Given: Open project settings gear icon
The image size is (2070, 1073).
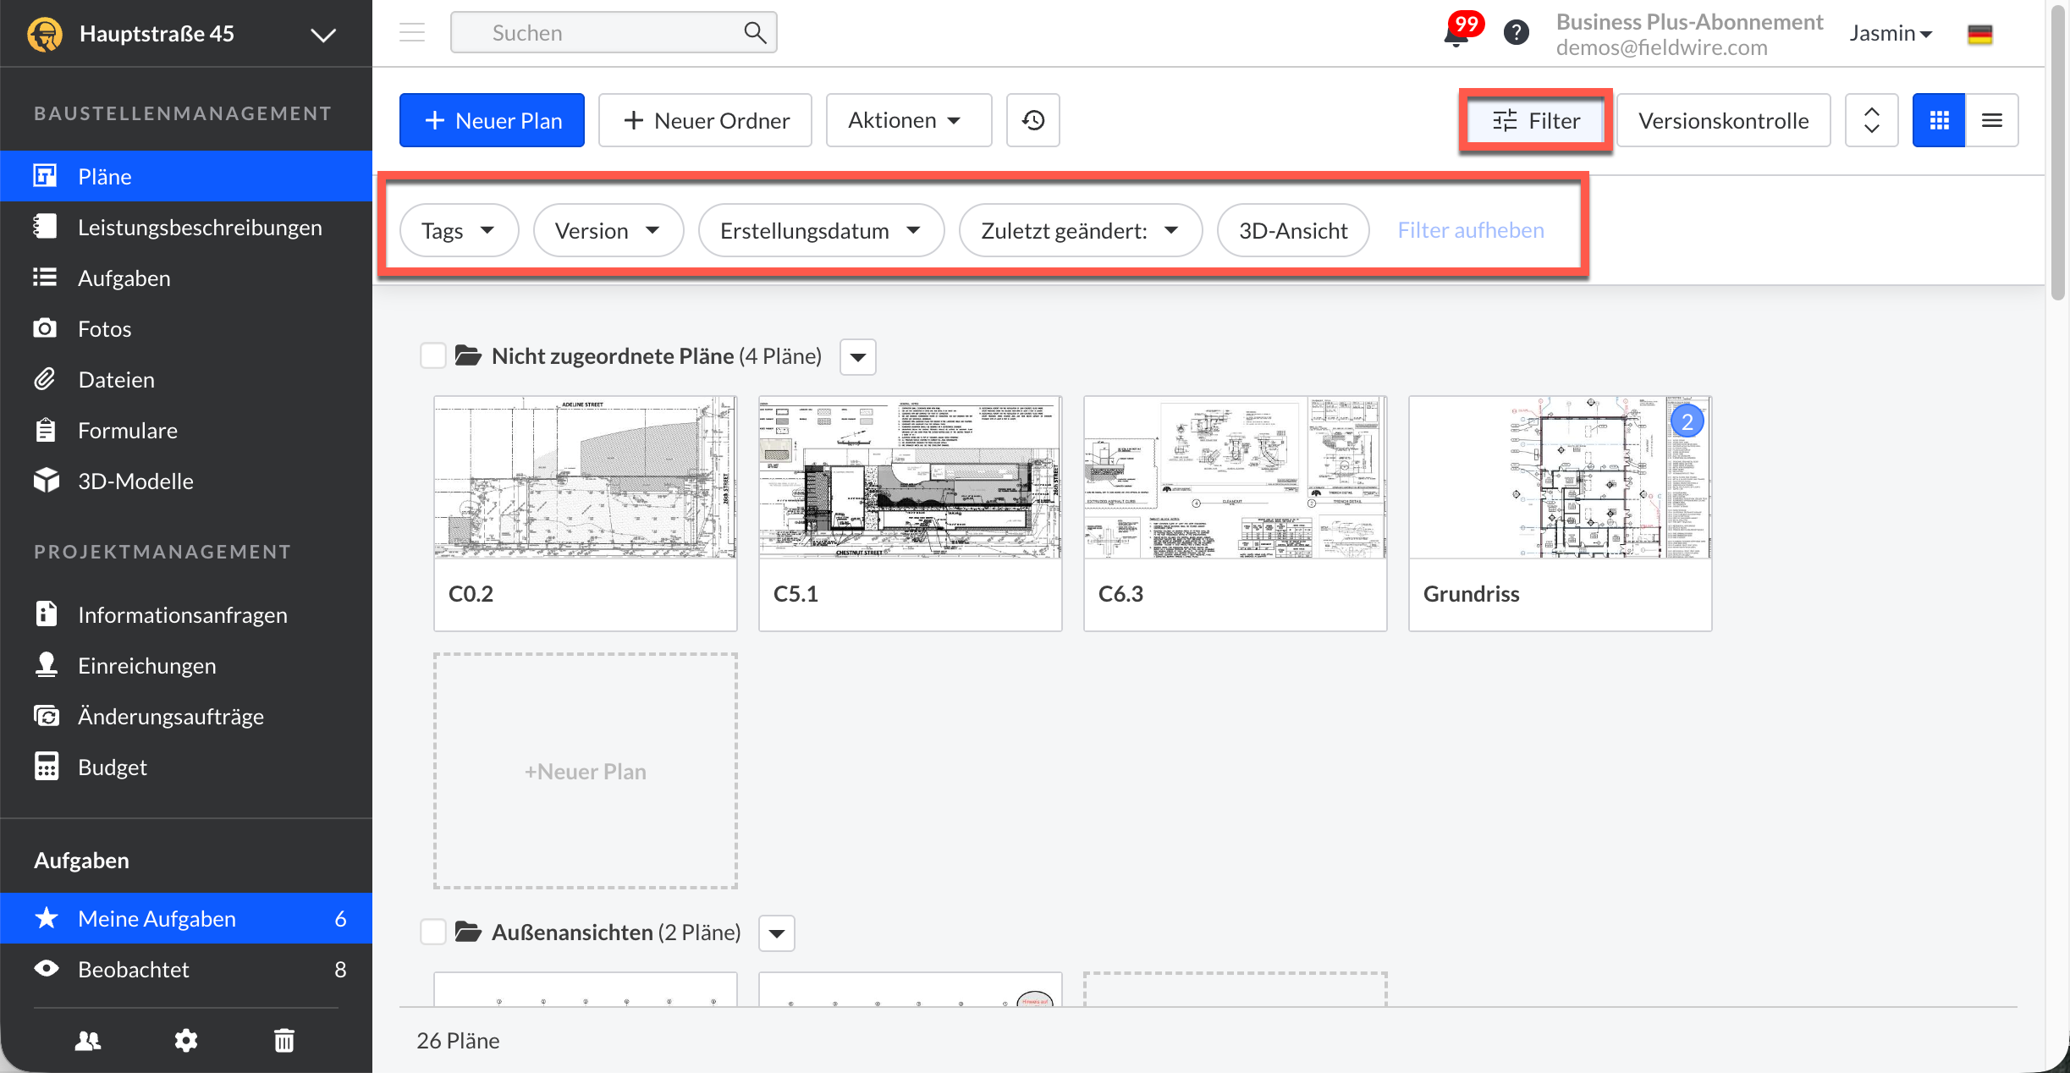Looking at the screenshot, I should 185,1040.
